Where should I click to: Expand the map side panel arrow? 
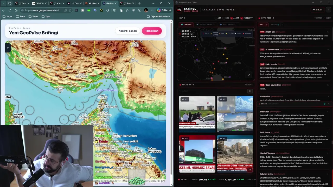tap(8, 48)
